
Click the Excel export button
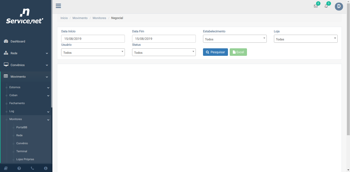(238, 52)
